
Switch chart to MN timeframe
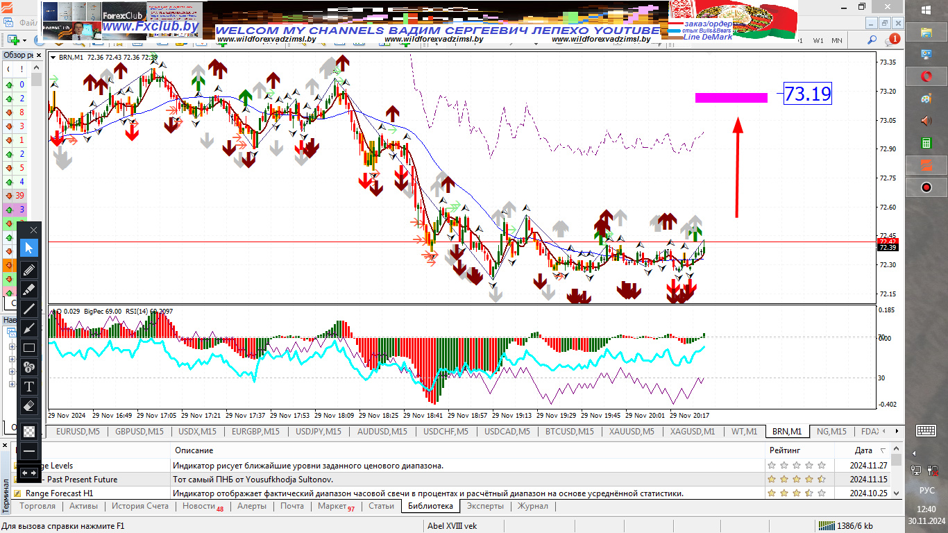837,40
